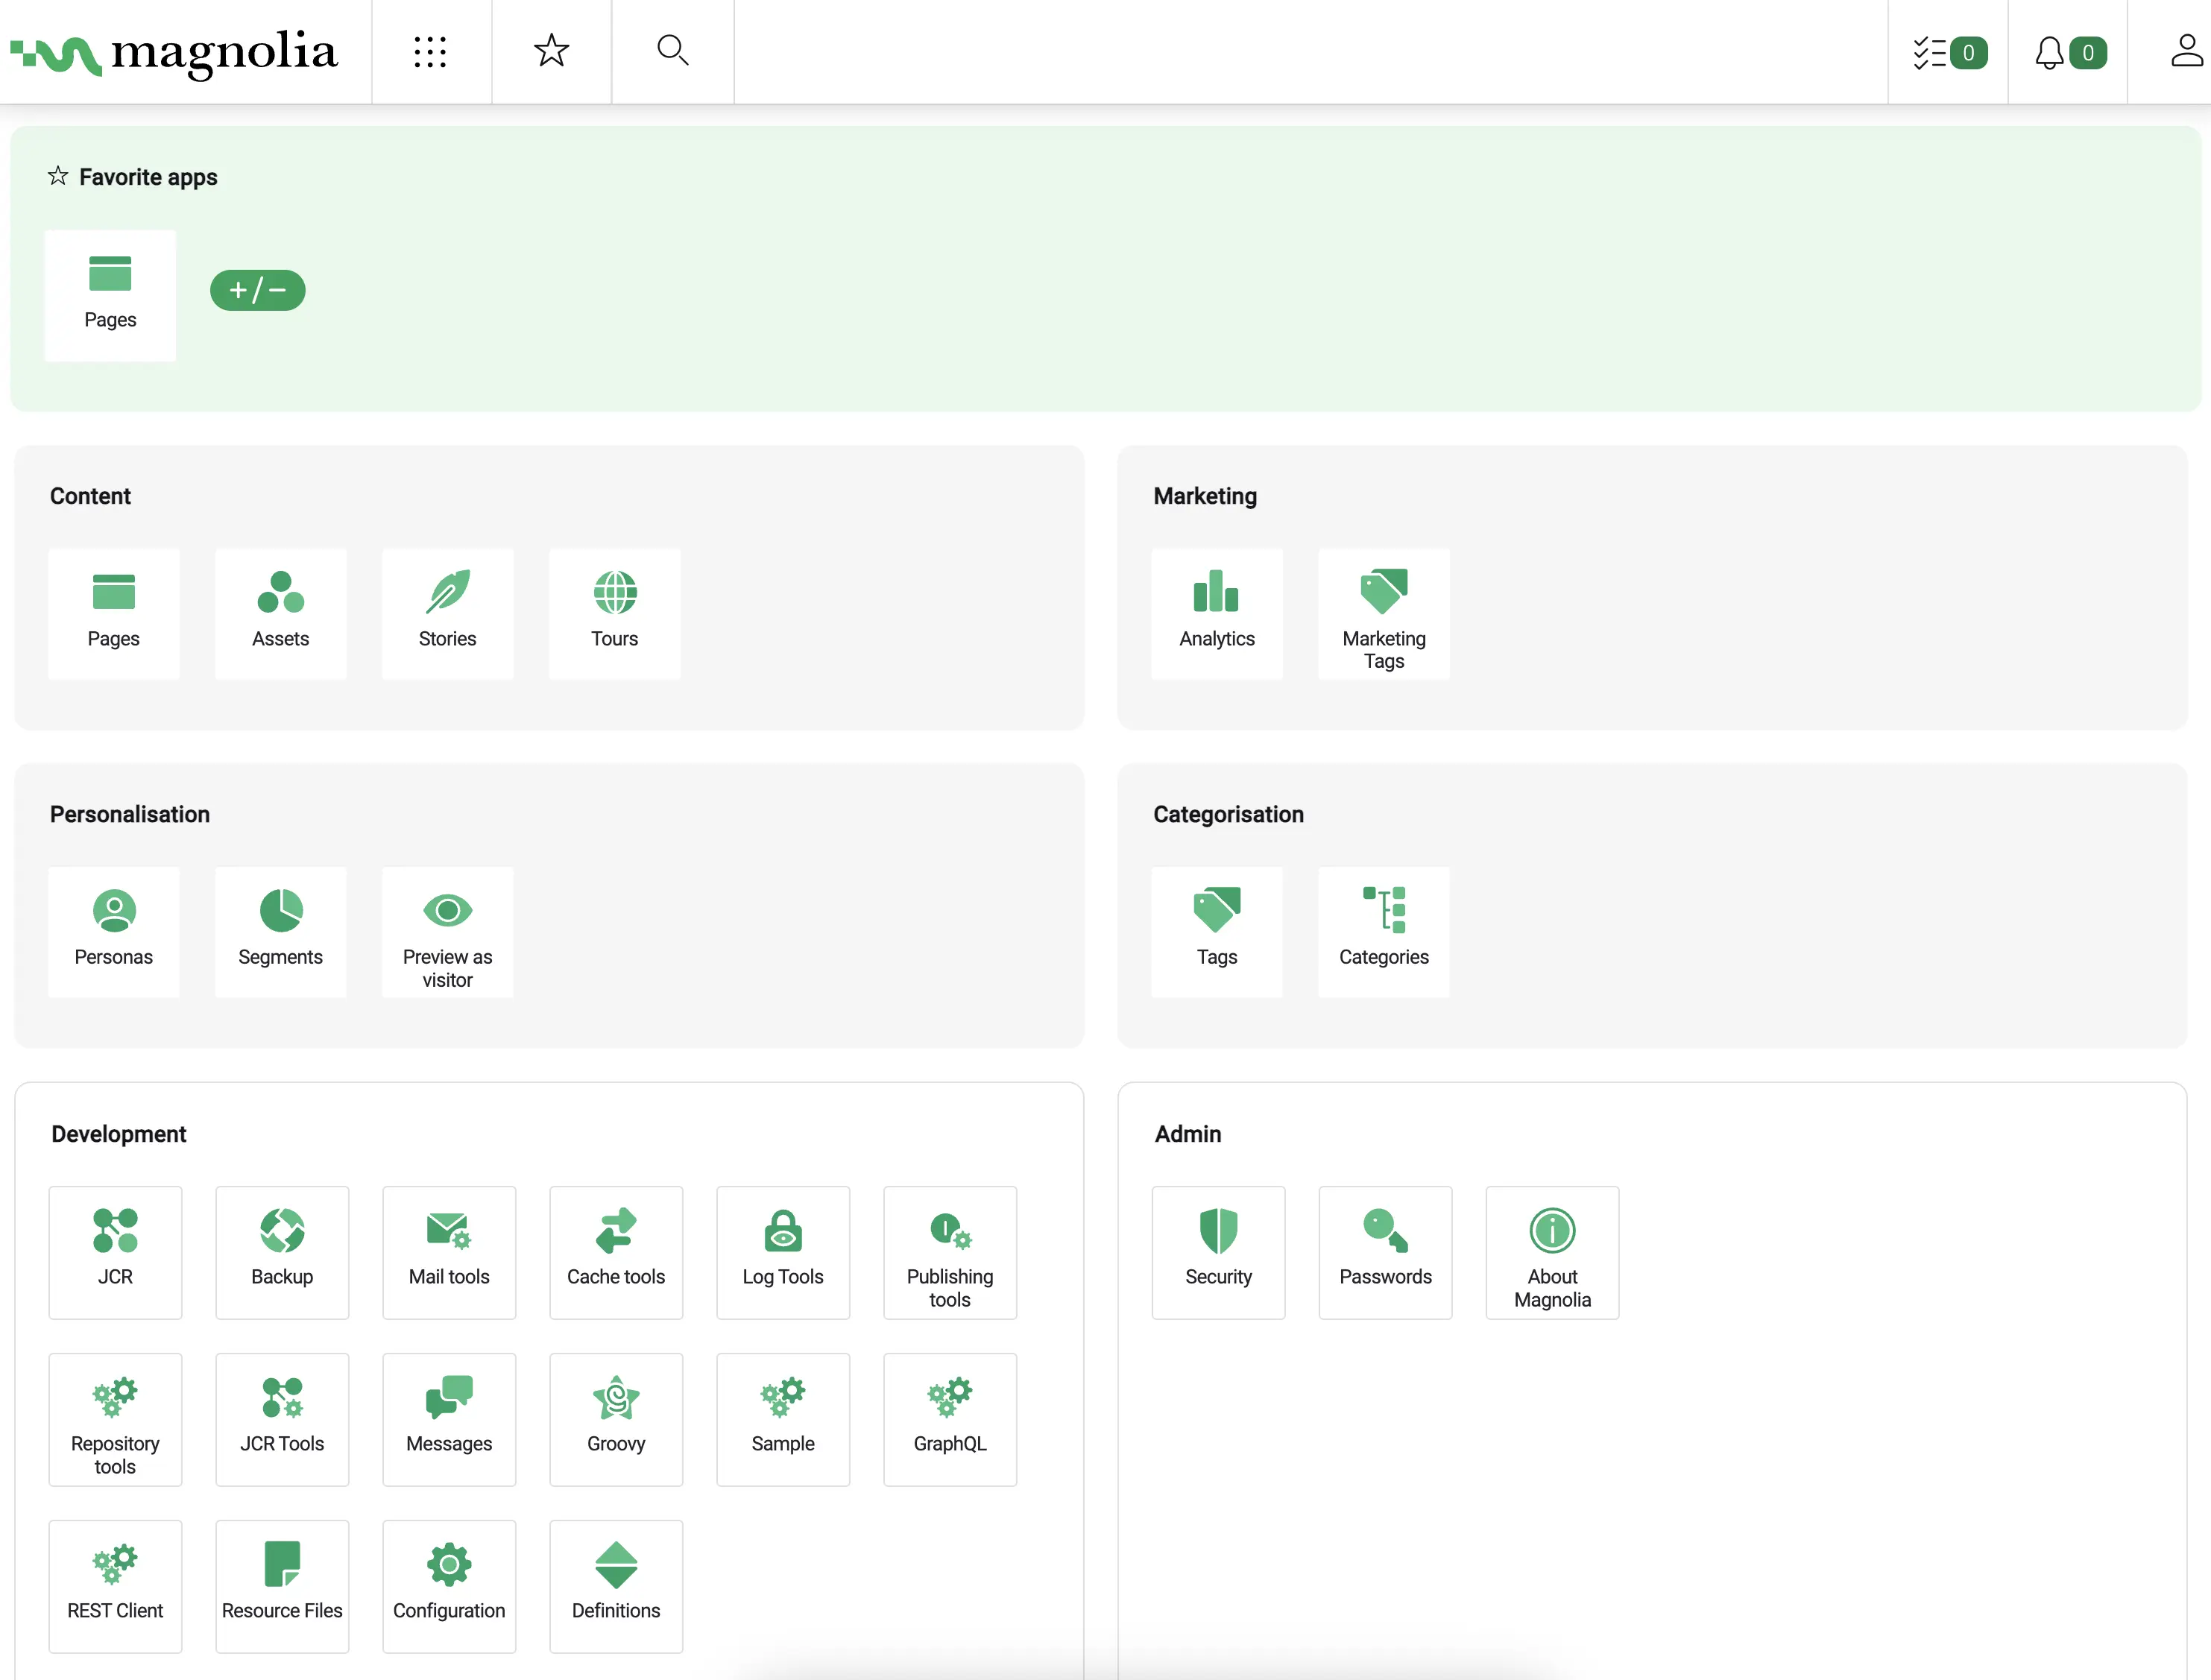This screenshot has width=2211, height=1680.
Task: Click the favorites star in header
Action: click(551, 50)
